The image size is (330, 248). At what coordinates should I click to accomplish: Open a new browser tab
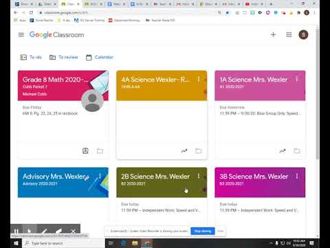coord(271,4)
